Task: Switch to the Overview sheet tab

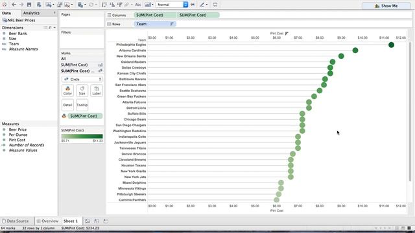Action: [x=47, y=221]
